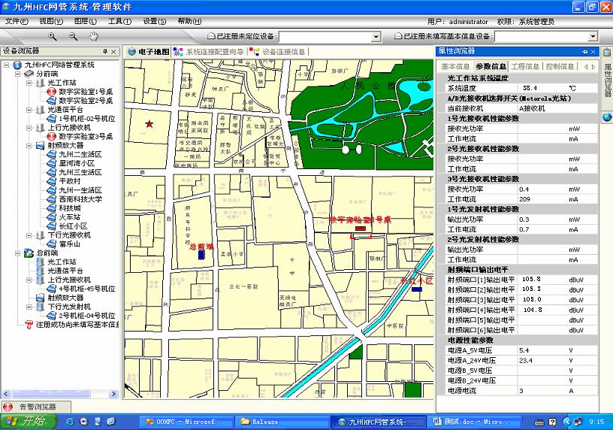Image resolution: width=613 pixels, height=430 pixels.
Task: Open the 告警浏览器 panel tab
Action: (x=36, y=407)
